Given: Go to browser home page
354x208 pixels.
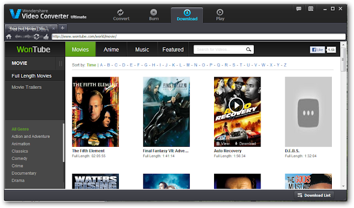Looking at the screenshot, I should [x=9, y=36].
